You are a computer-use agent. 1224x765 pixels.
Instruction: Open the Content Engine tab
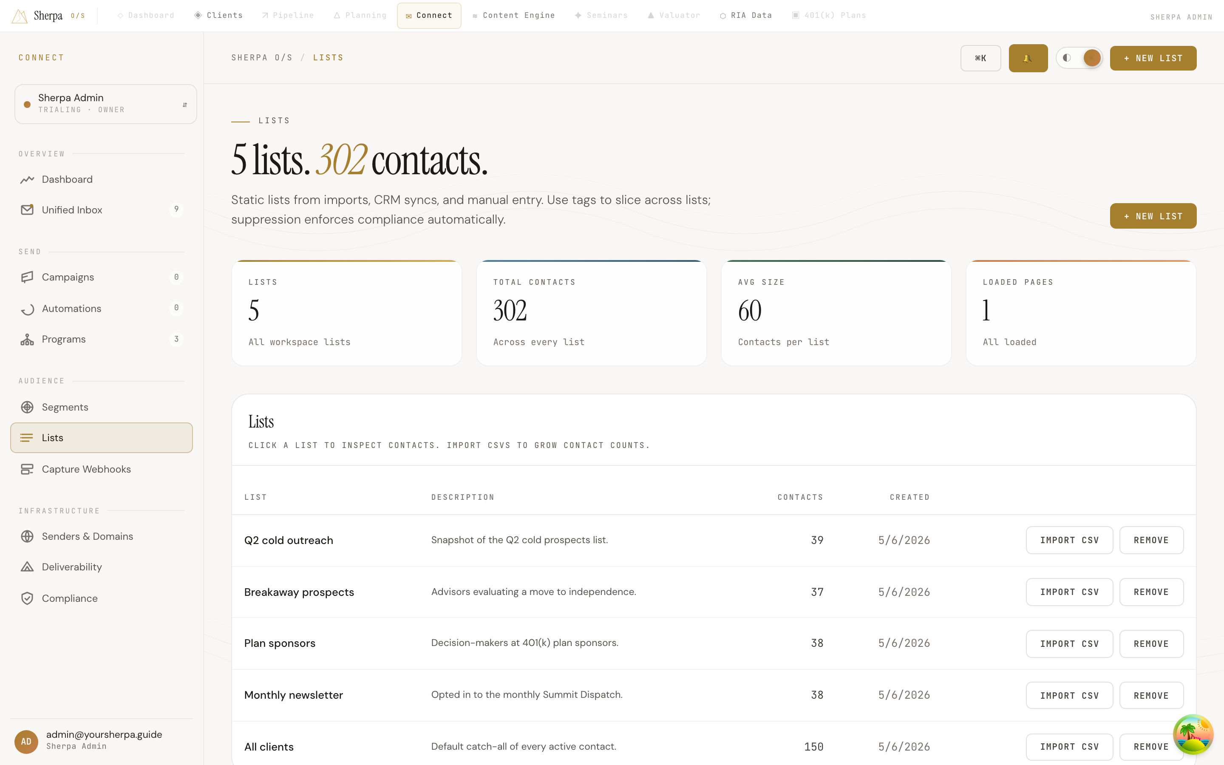pos(513,15)
